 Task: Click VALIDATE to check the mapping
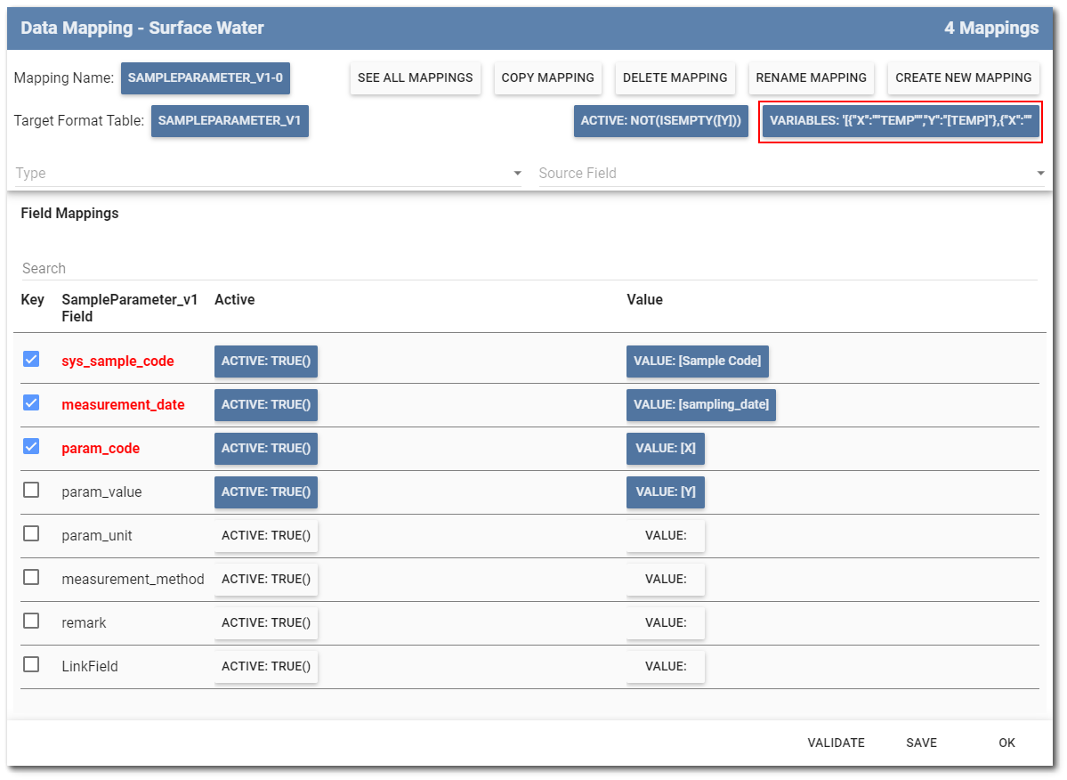point(836,743)
